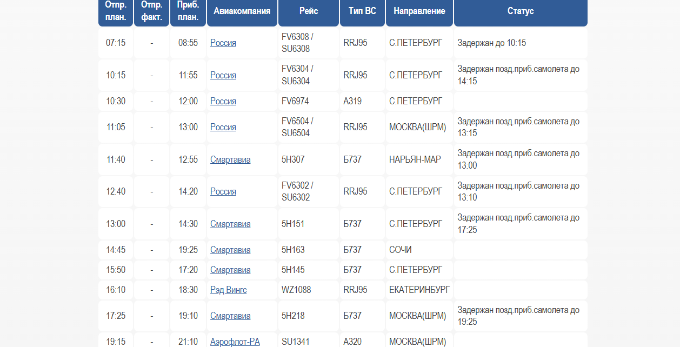Select the Задержан до 10:15 status cell
The image size is (680, 347).
click(x=521, y=43)
